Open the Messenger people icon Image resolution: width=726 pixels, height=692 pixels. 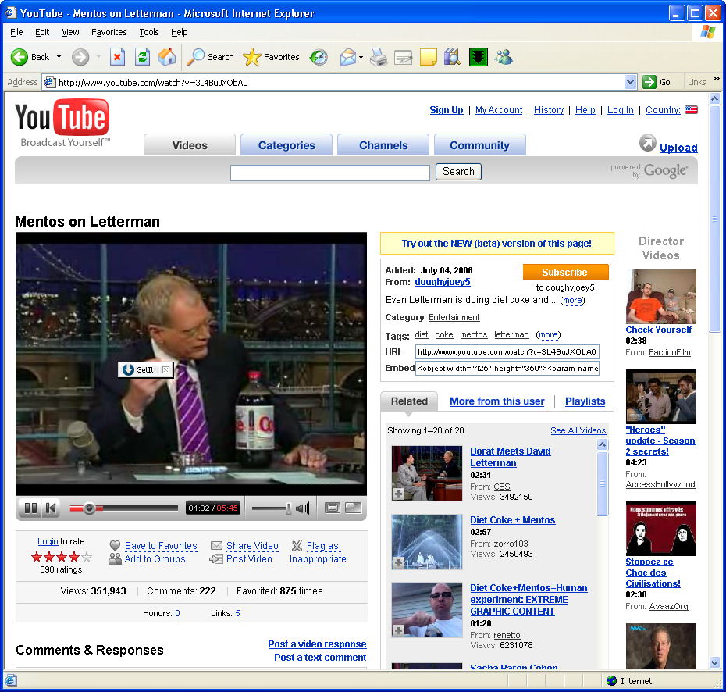pos(504,58)
